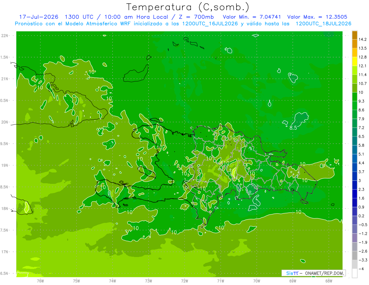Click the orange-brown swatch atop the color scale
369x285 pixels.
tap(355, 35)
